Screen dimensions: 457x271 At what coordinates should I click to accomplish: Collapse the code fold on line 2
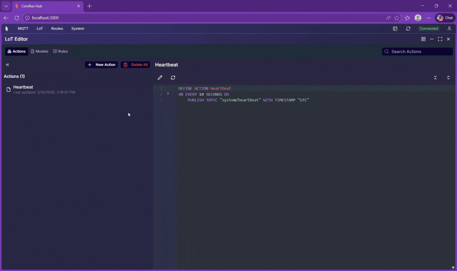(168, 94)
